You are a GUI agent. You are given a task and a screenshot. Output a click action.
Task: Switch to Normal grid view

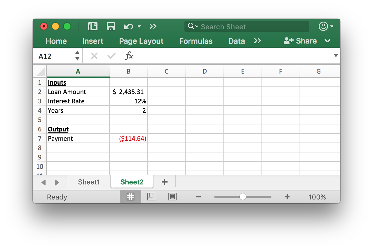[130, 197]
